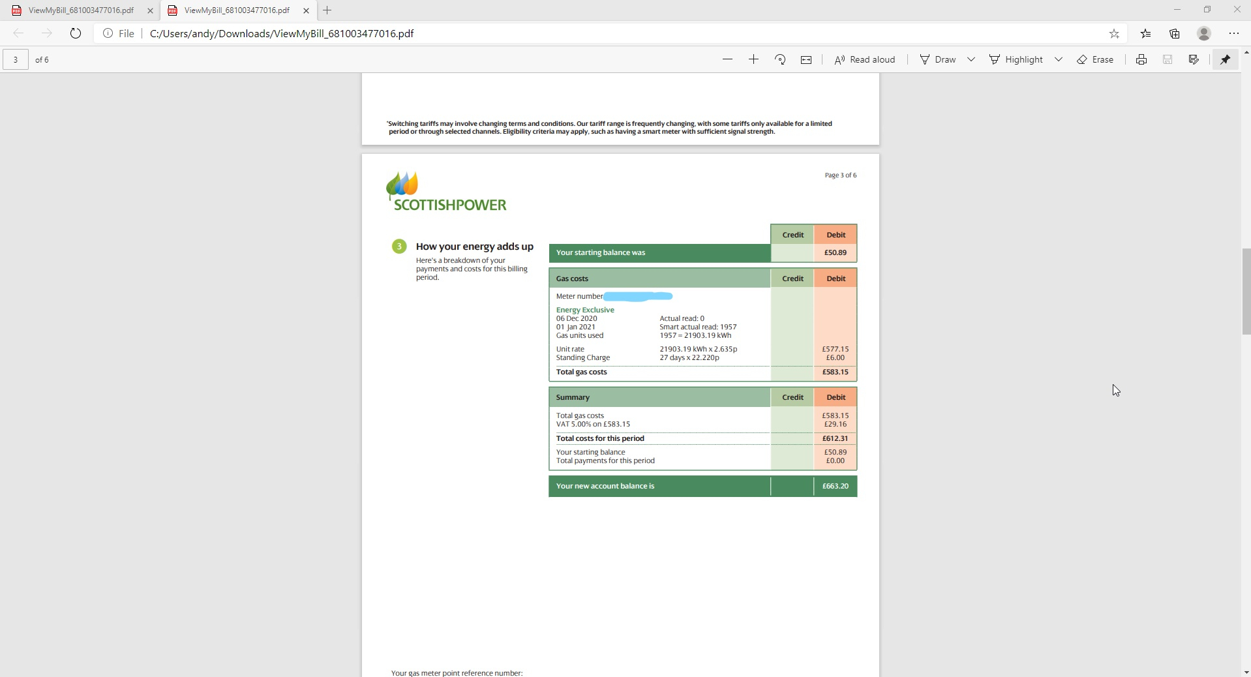Viewport: 1251px width, 677px height.
Task: Start Read aloud
Action: pos(865,59)
